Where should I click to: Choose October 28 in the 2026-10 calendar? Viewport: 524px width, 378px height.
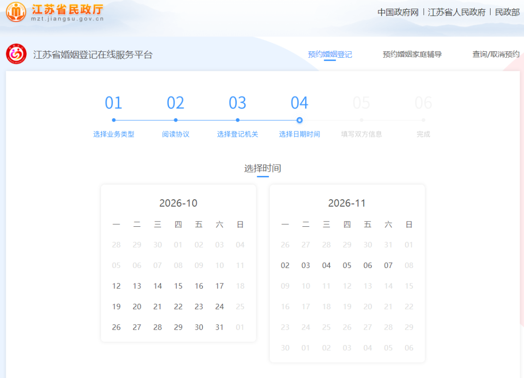pyautogui.click(x=158, y=327)
